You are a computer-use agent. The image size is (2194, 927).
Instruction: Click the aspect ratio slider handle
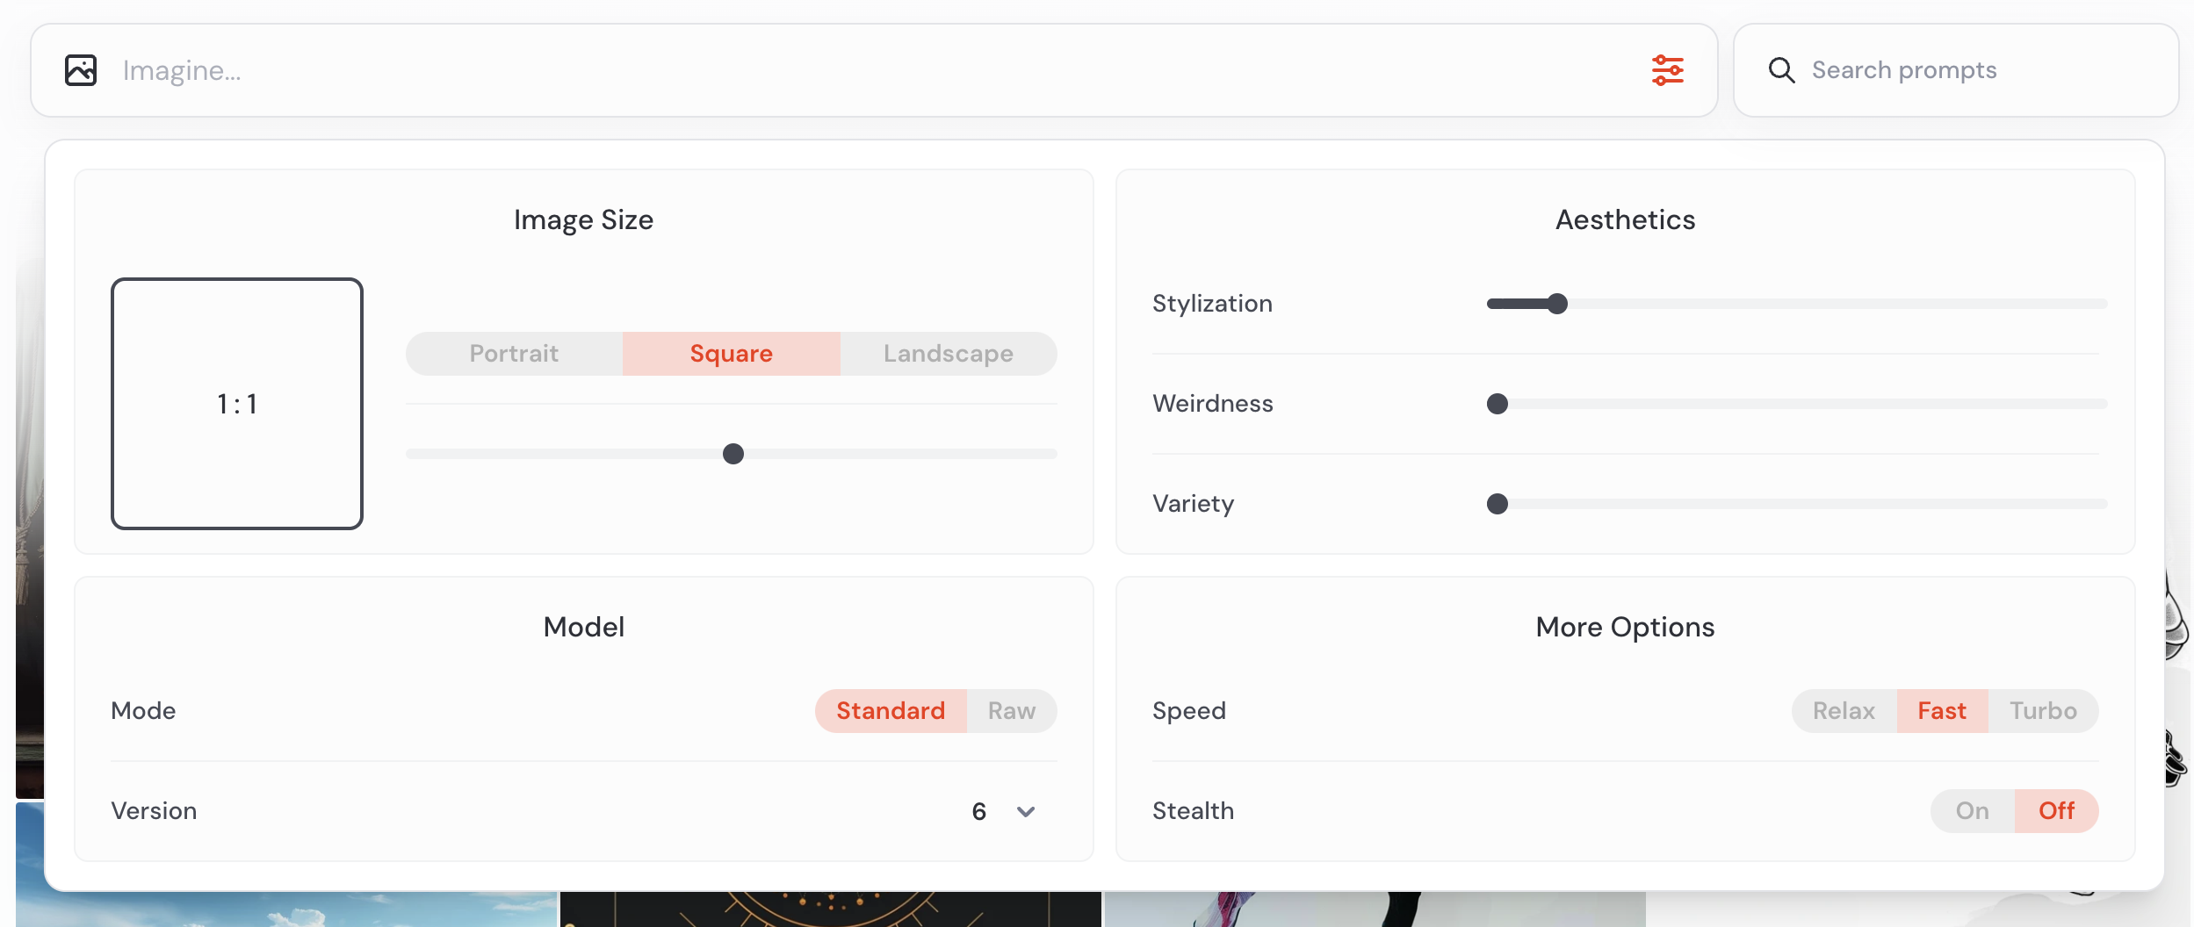pos(733,454)
